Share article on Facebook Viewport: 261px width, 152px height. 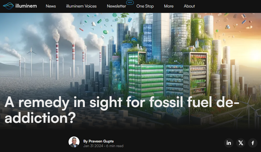[252, 143]
